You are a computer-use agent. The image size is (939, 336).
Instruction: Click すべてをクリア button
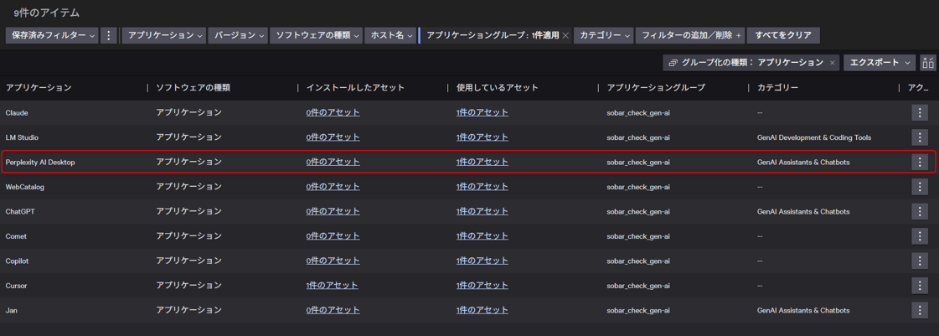pos(782,35)
